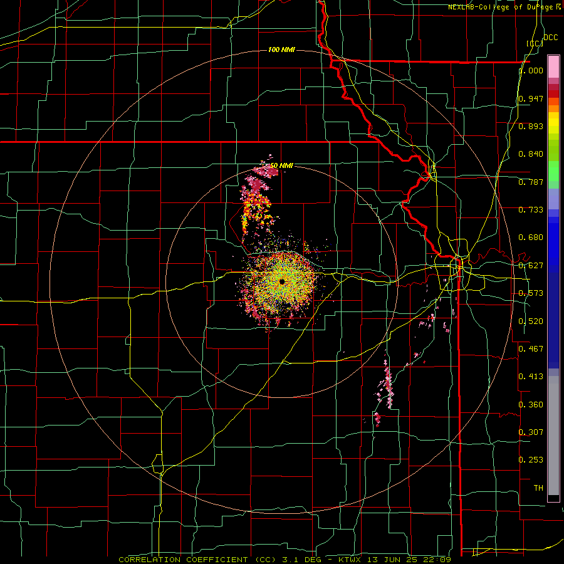Click the 0.893 scale value
Screen dimensions: 564x564
click(x=531, y=126)
